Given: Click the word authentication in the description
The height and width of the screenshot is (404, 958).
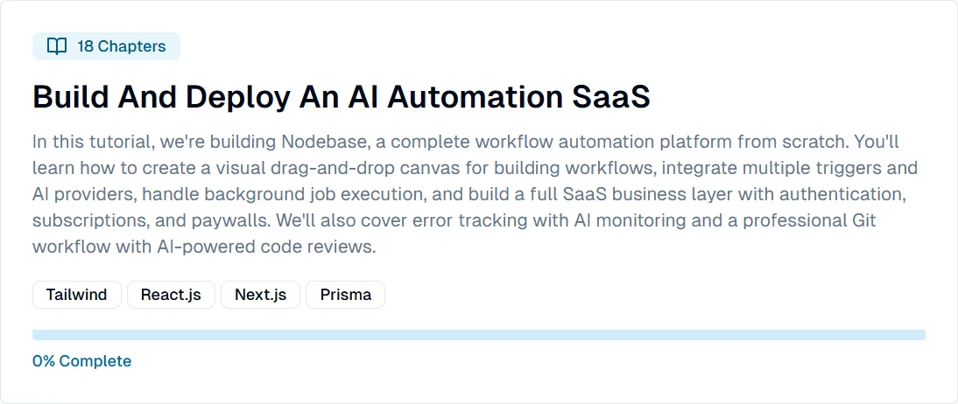Looking at the screenshot, I should coord(854,194).
